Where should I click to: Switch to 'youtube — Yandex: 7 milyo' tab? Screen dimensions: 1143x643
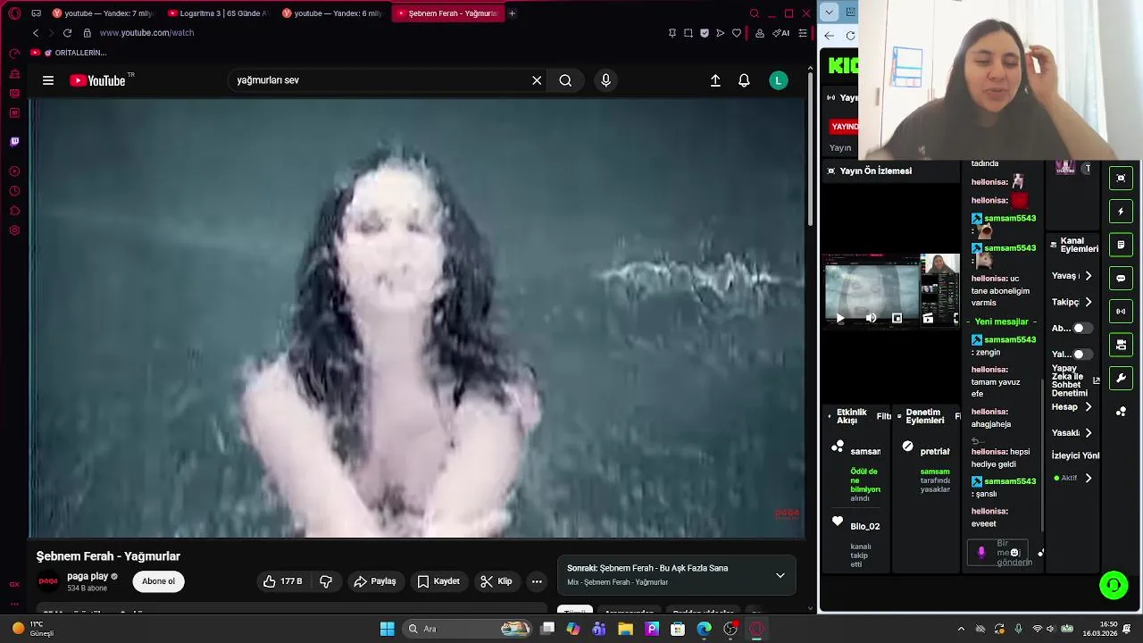click(x=104, y=13)
